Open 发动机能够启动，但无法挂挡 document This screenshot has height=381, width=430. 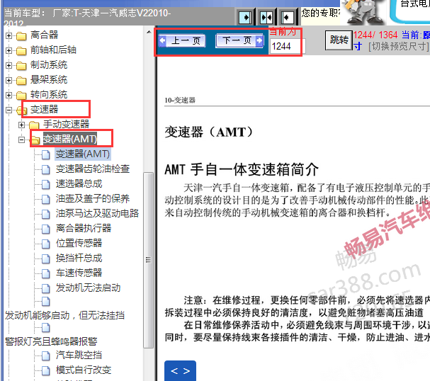pos(64,315)
